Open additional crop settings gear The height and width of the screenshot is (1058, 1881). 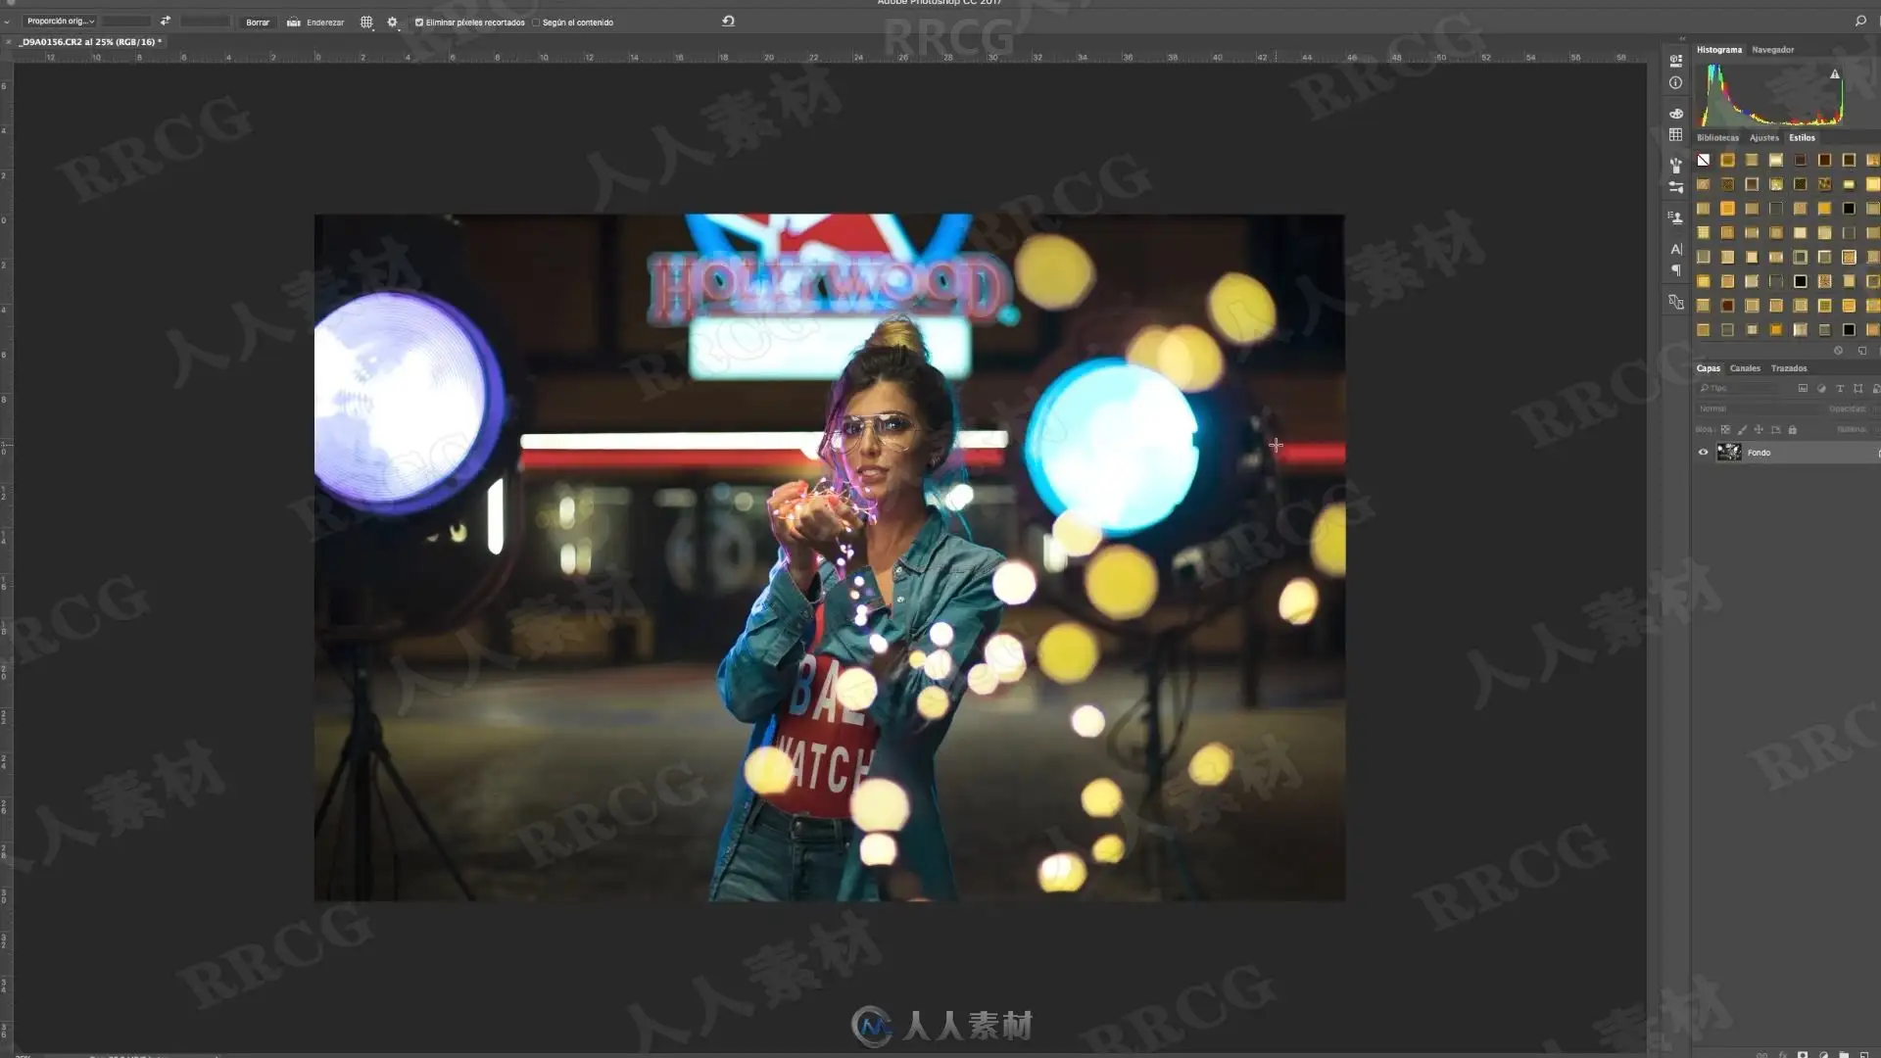point(392,22)
